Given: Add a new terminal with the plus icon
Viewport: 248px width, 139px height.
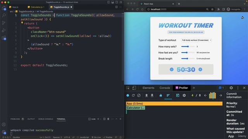Looking at the screenshot, I should coord(98,119).
